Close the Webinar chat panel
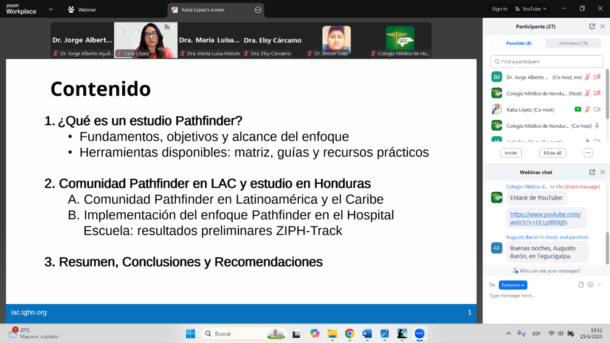This screenshot has height=343, width=610. [x=602, y=172]
